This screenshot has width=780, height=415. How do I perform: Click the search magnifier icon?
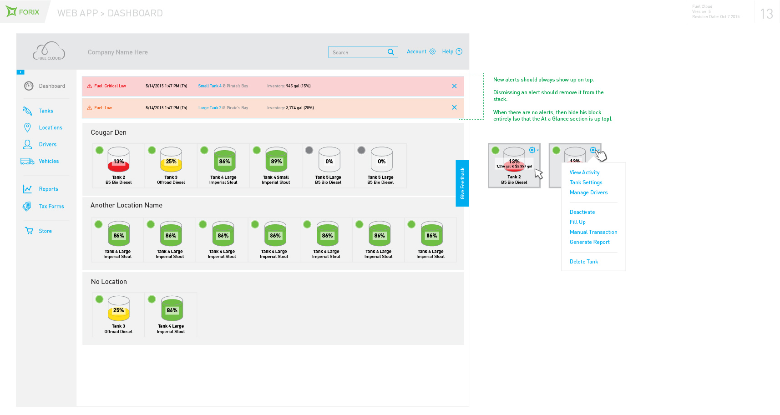pos(390,52)
